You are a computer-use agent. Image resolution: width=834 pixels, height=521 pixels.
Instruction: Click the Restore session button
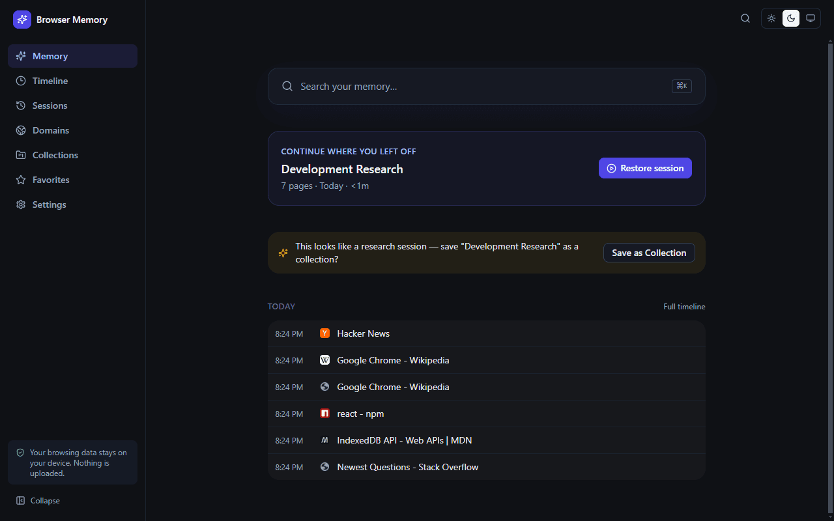(645, 168)
